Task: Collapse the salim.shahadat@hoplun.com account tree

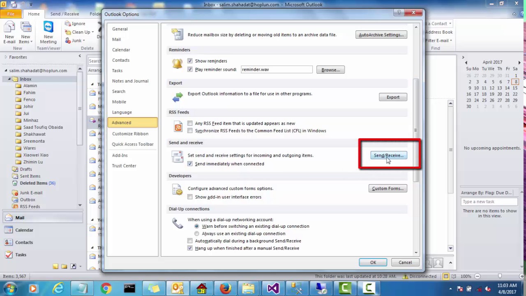Action: [6, 70]
